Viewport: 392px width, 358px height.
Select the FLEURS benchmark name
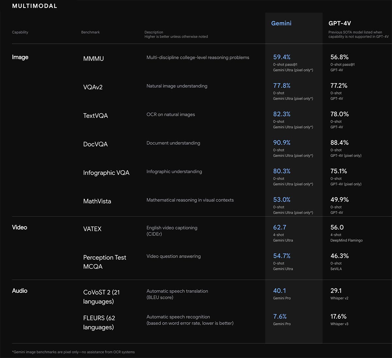click(99, 322)
